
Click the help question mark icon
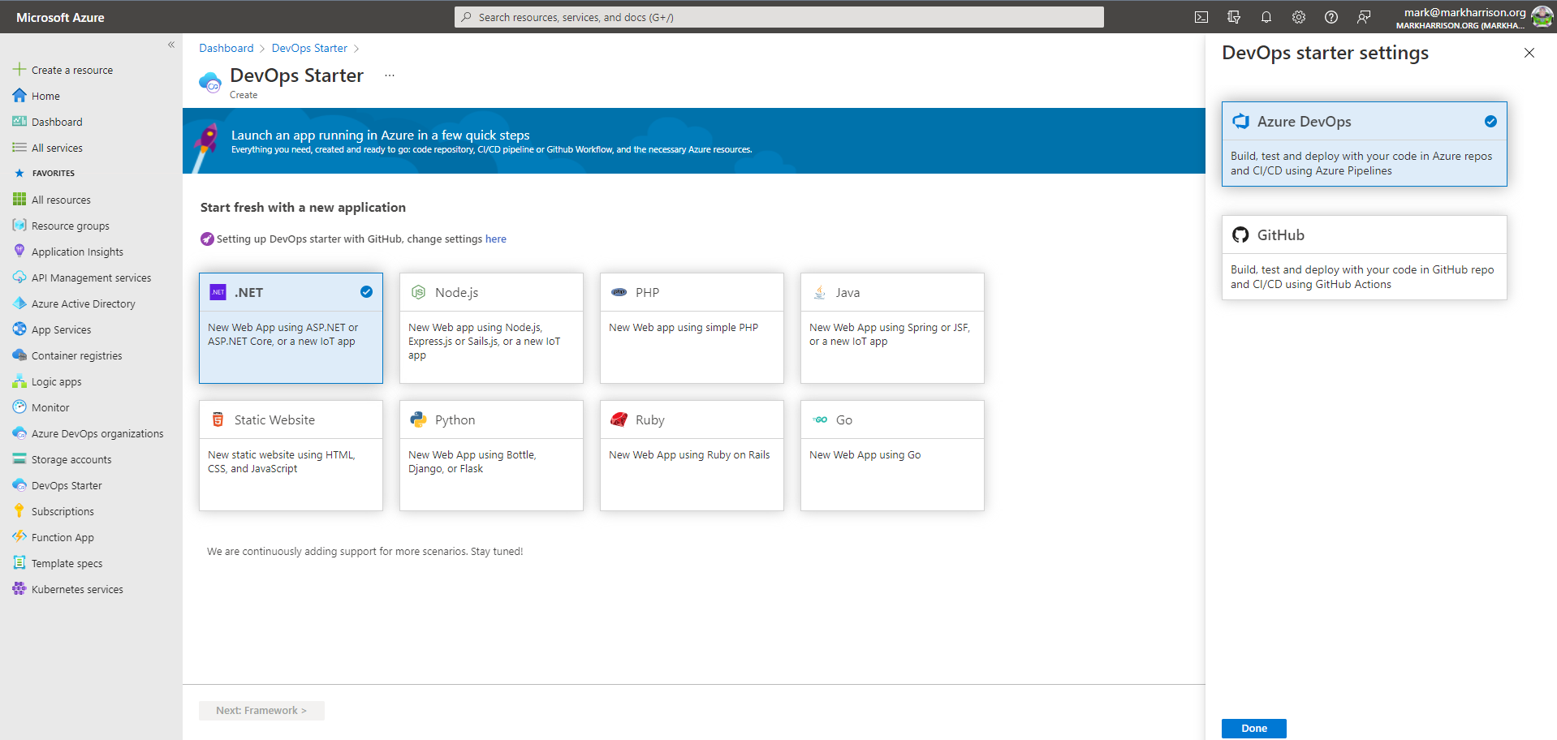[x=1331, y=17]
